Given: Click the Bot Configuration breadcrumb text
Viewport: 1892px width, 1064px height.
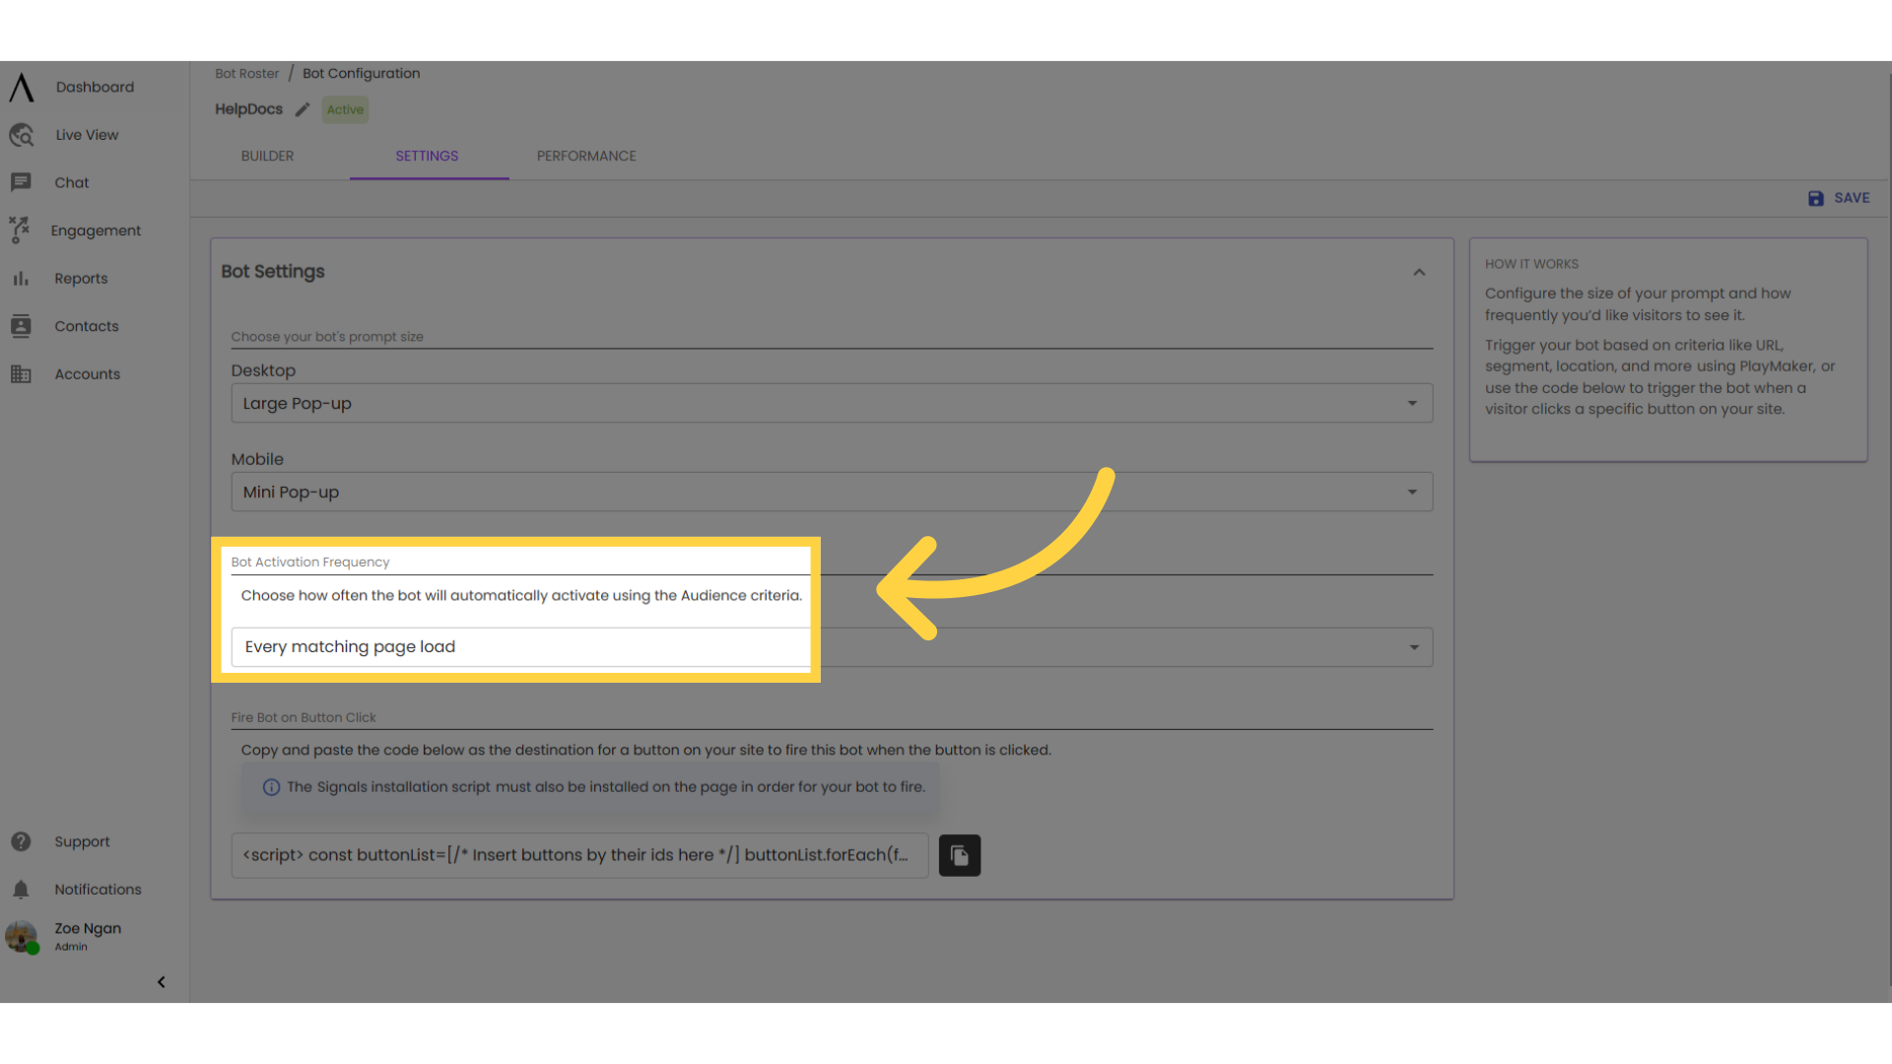Looking at the screenshot, I should pos(361,73).
